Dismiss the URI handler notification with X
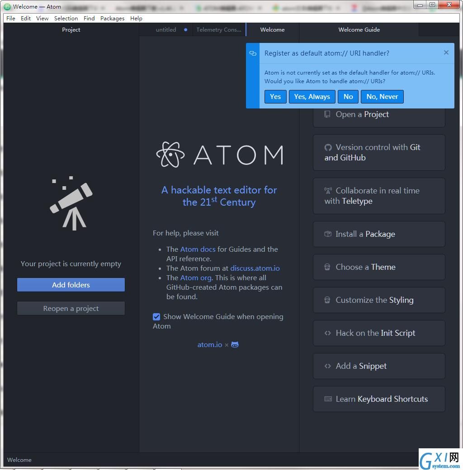The width and height of the screenshot is (463, 470). click(446, 52)
